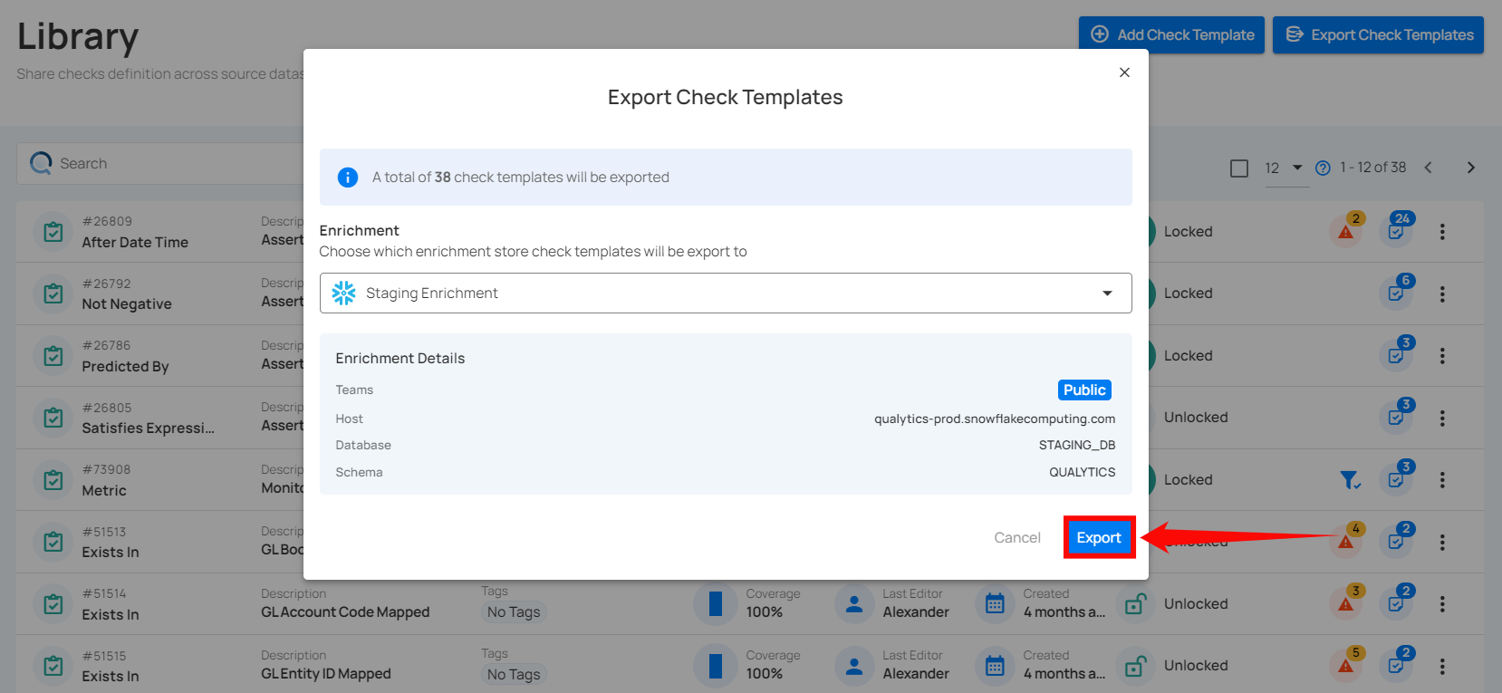Click 'Satisfies Expressi...' template name

point(149,428)
